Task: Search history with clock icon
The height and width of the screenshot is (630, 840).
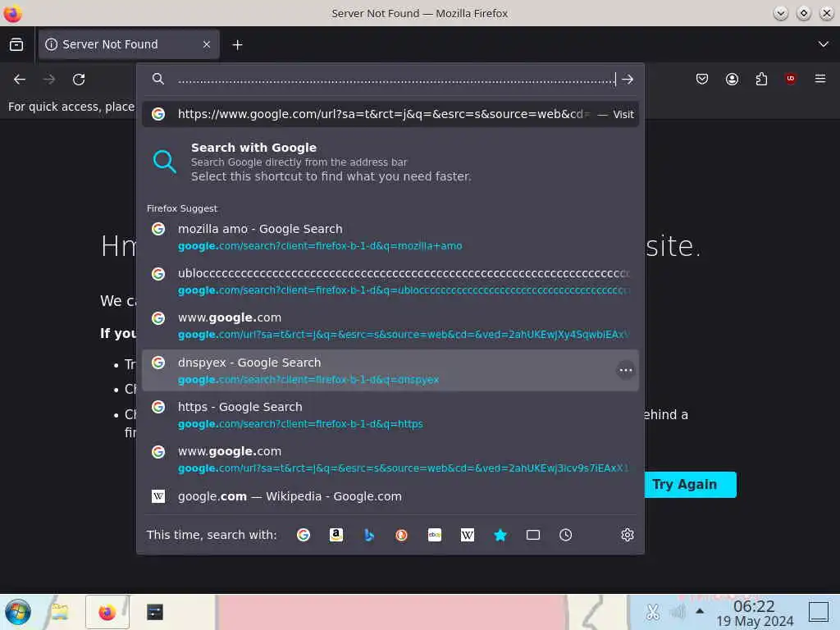Action: tap(565, 535)
